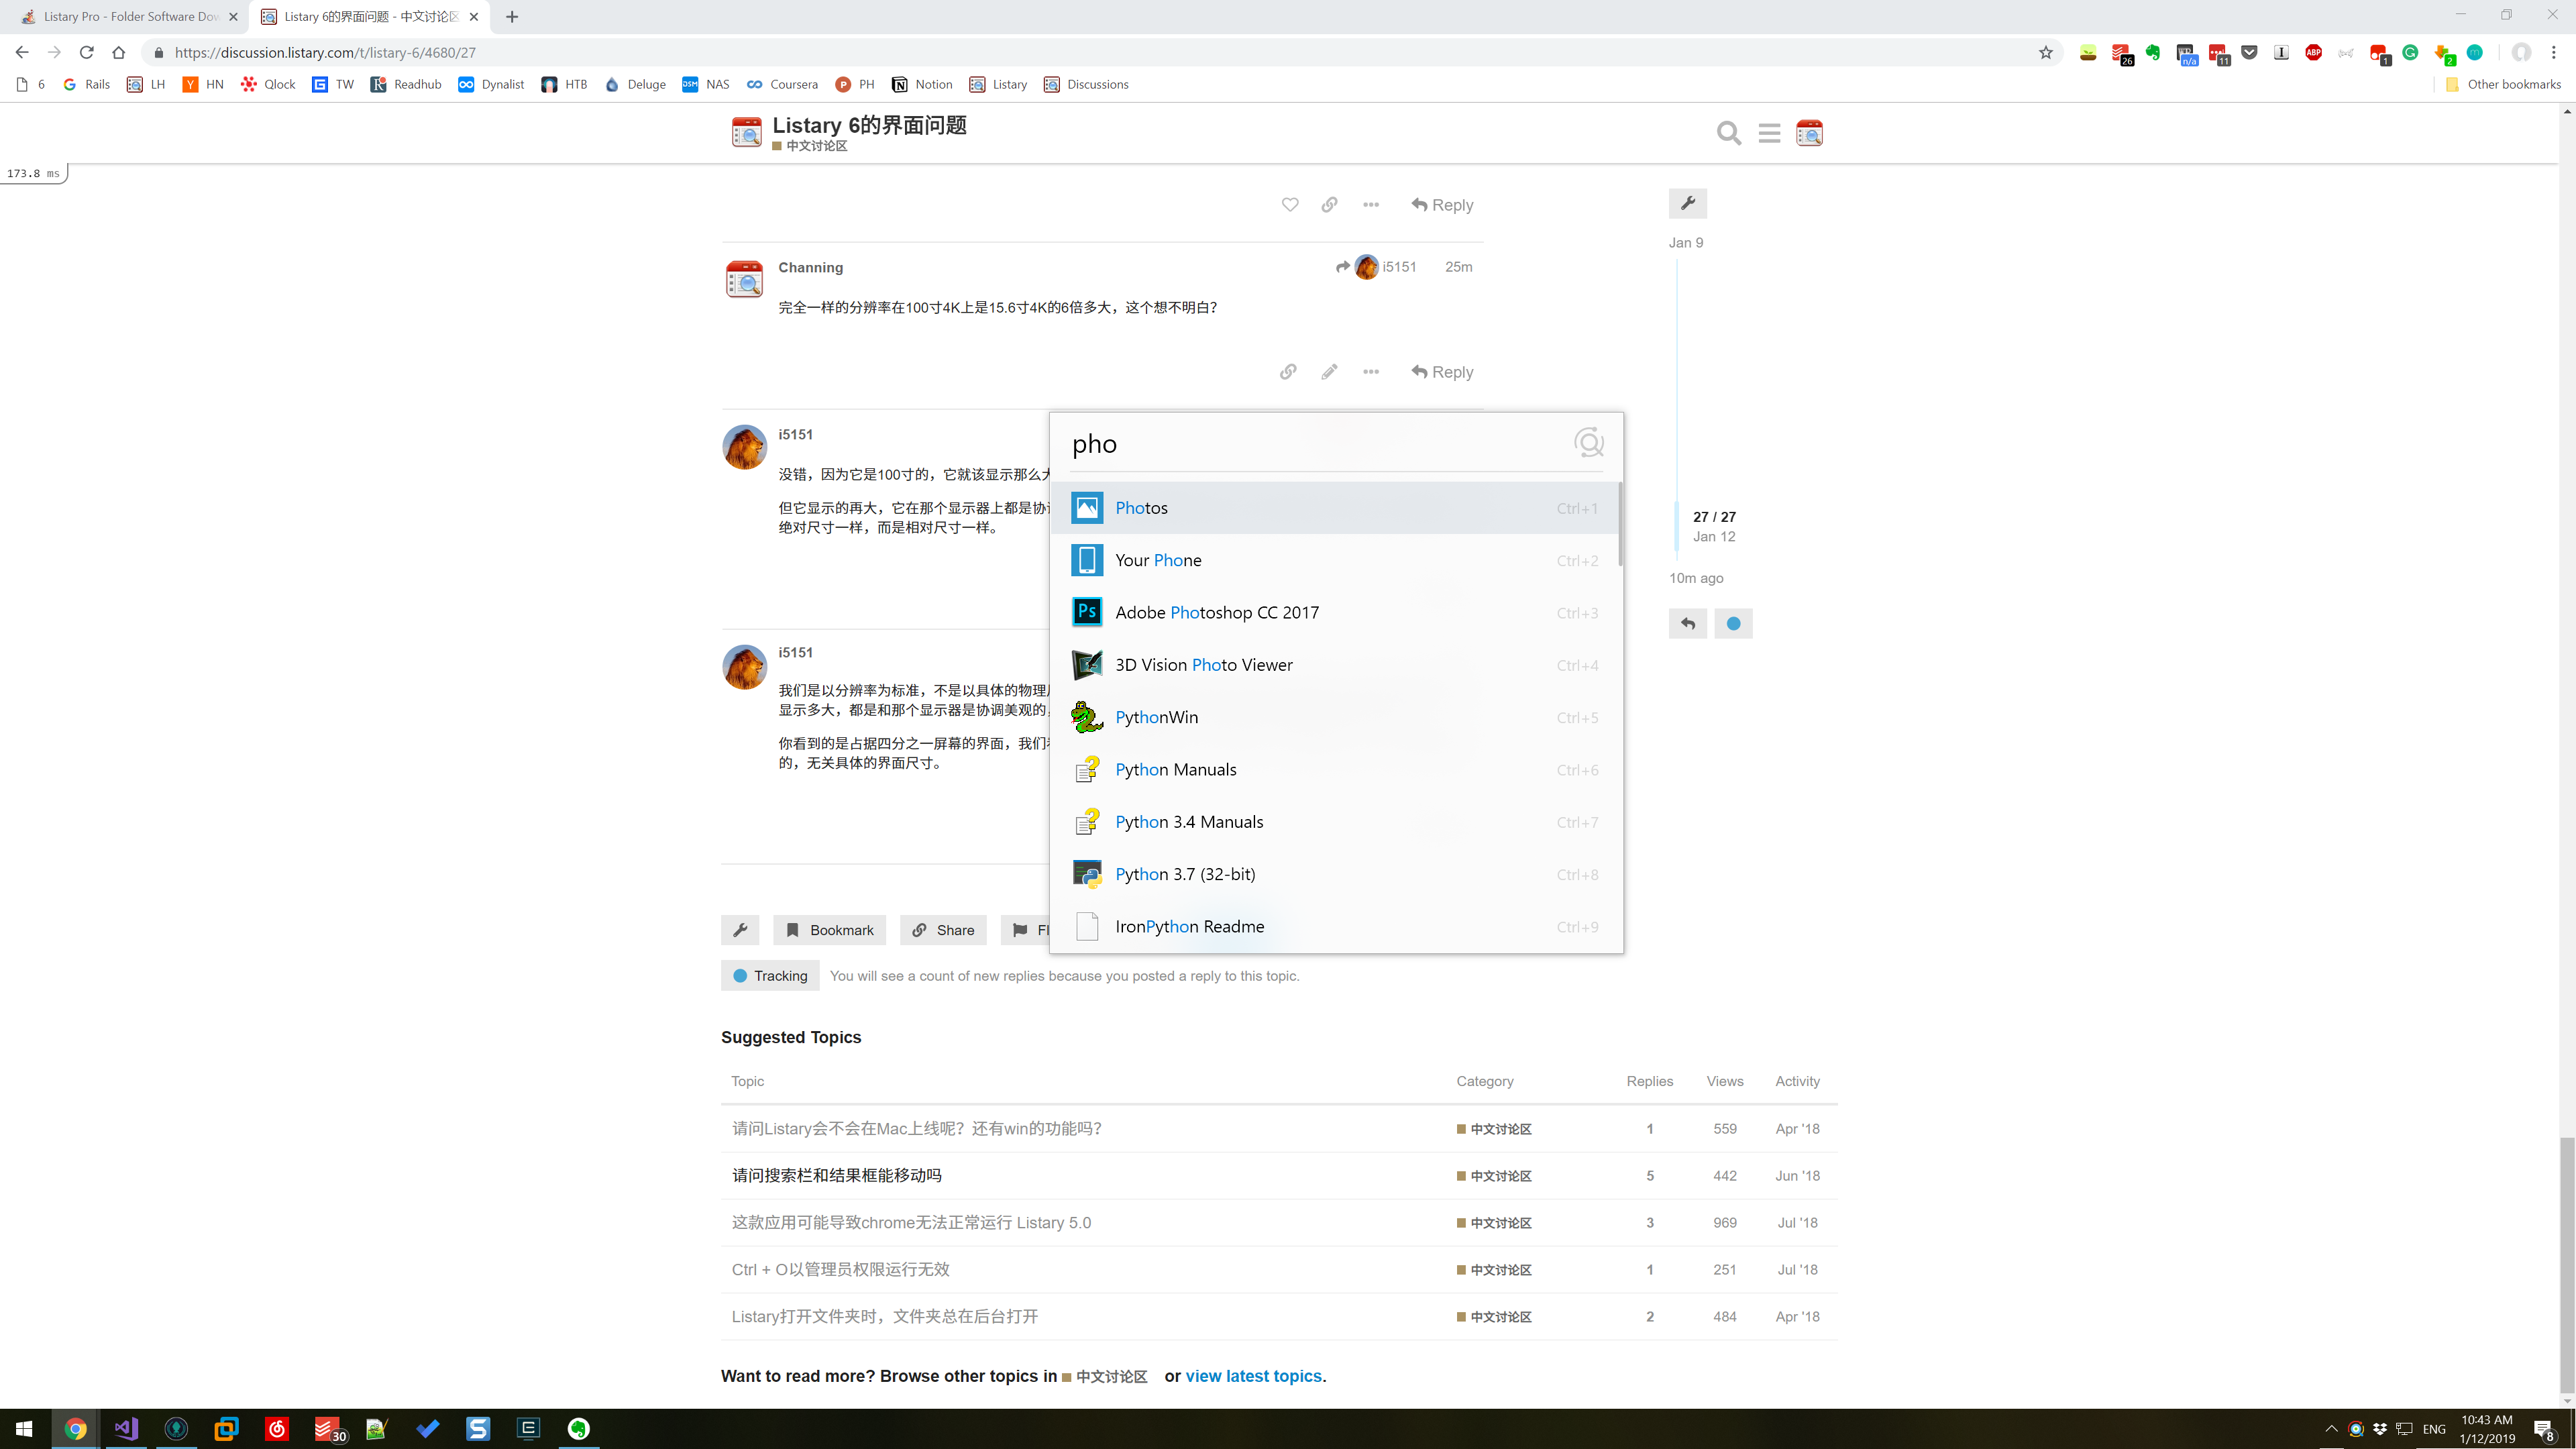Viewport: 2576px width, 1449px height.
Task: Open Chrome three-dot menu
Action: (2553, 52)
